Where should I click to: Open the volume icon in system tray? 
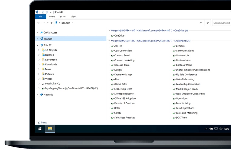point(220,129)
